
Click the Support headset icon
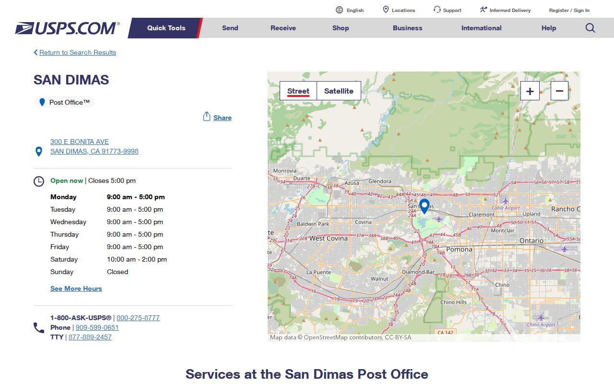(x=437, y=10)
